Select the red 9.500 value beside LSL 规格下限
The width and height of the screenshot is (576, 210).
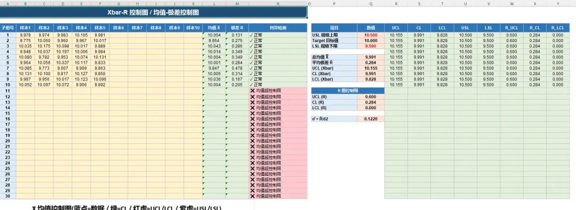(371, 46)
